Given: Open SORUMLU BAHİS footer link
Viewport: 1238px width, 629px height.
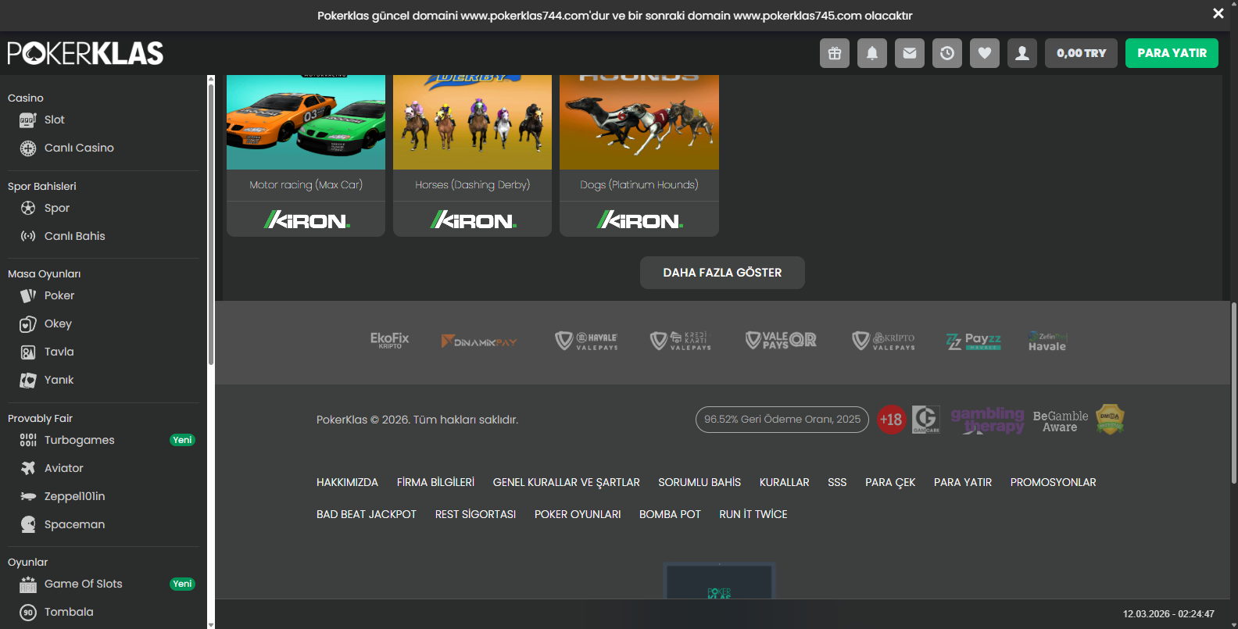Looking at the screenshot, I should click(700, 482).
